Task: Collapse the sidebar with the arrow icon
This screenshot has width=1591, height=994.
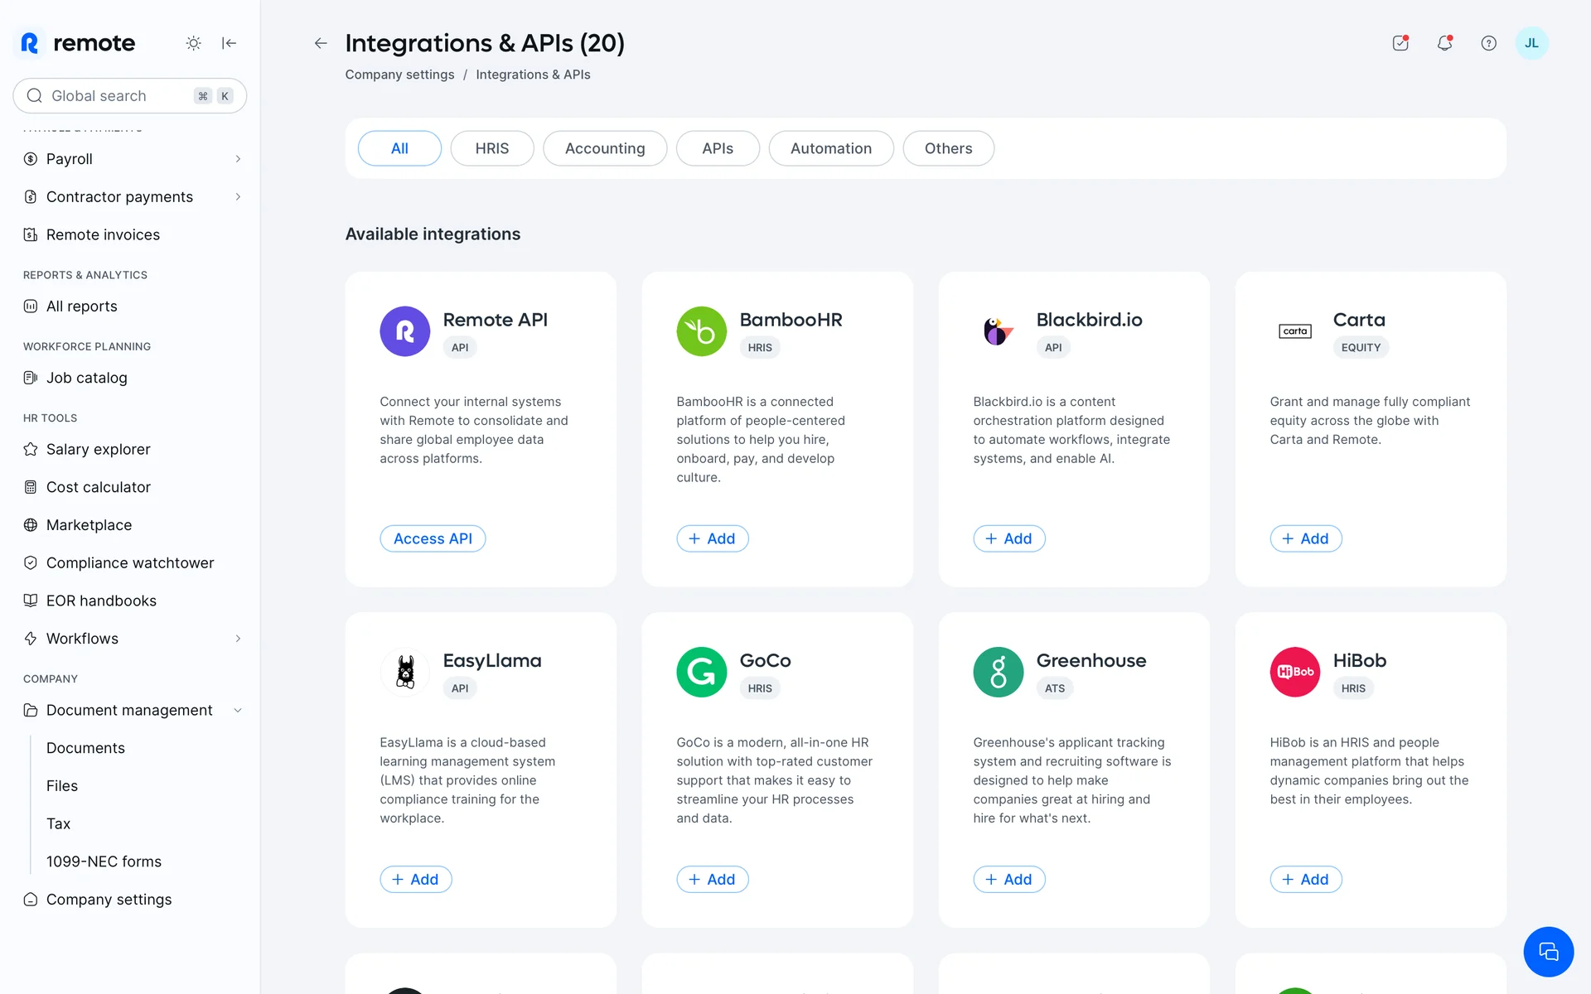Action: [230, 43]
